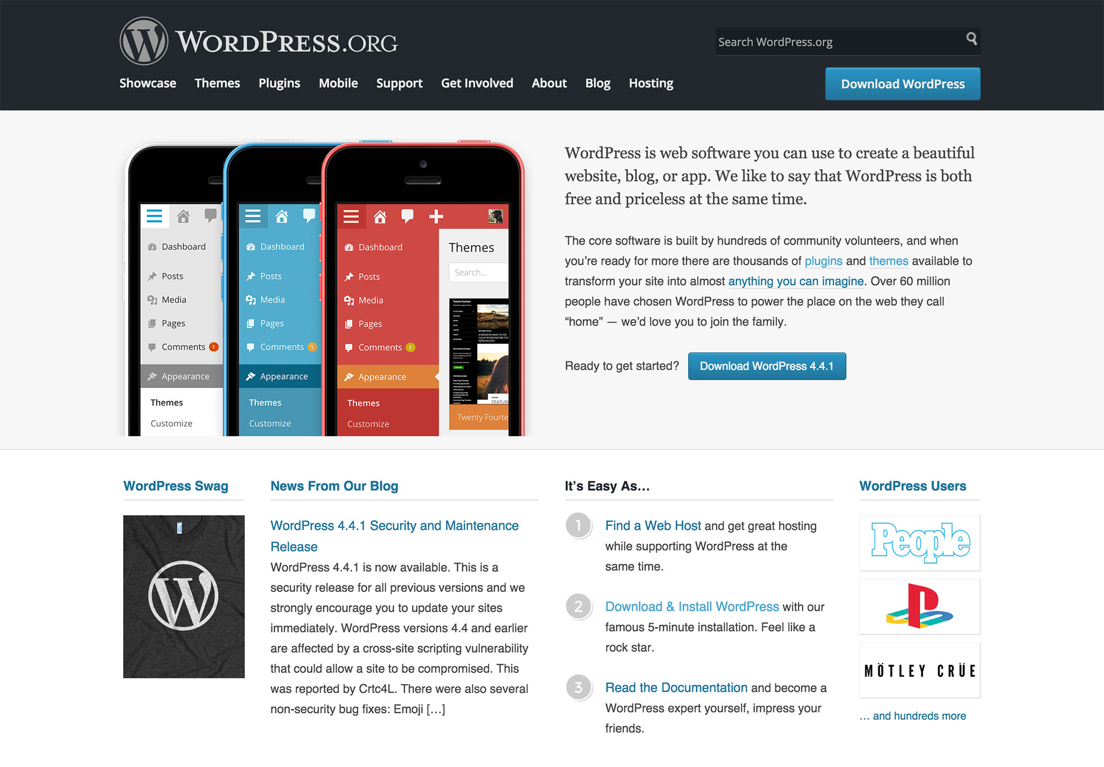
Task: Click the Themes navigation menu item
Action: point(217,82)
